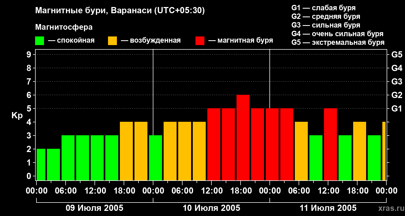The image size is (405, 216).
Task: Click the «18:00» time label above 11 Июля
Action: coord(358,191)
